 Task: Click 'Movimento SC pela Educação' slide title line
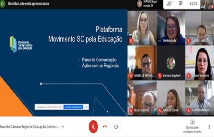click(85, 39)
